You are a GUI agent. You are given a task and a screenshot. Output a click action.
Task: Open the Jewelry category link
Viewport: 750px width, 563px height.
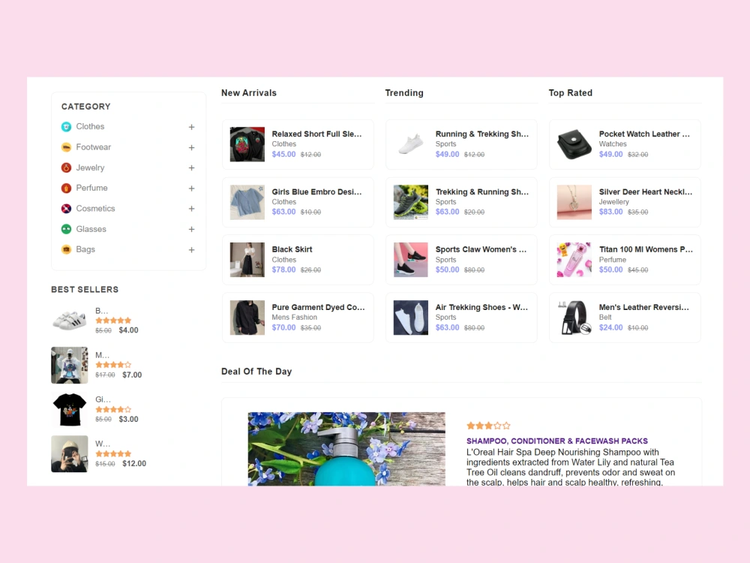click(x=90, y=167)
